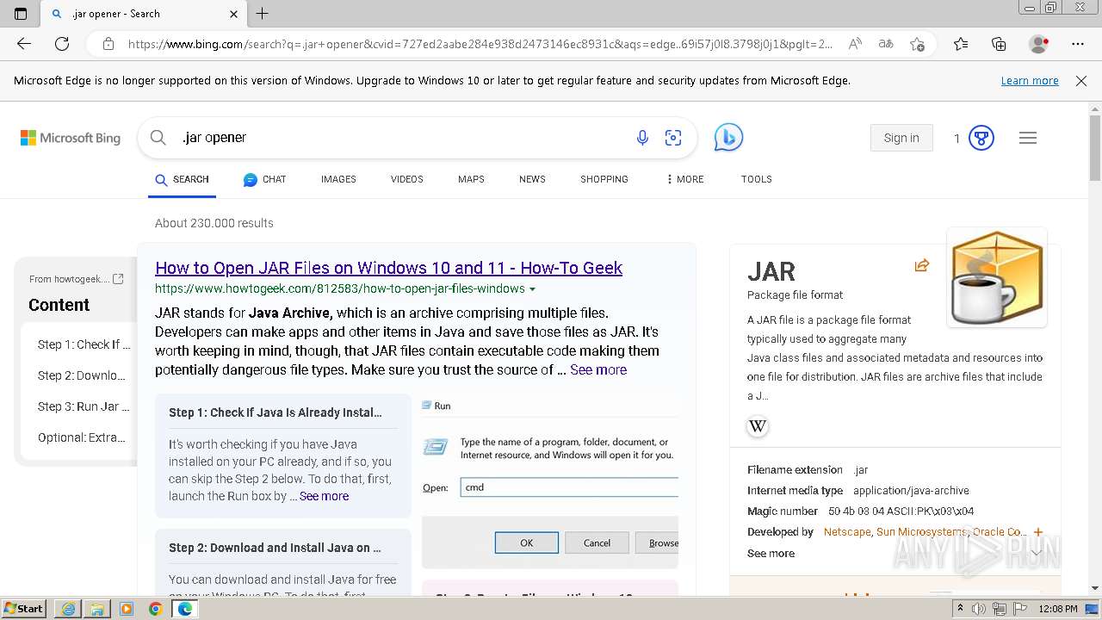Click the Microsoft Bing logo
This screenshot has height=620, width=1102.
click(71, 138)
